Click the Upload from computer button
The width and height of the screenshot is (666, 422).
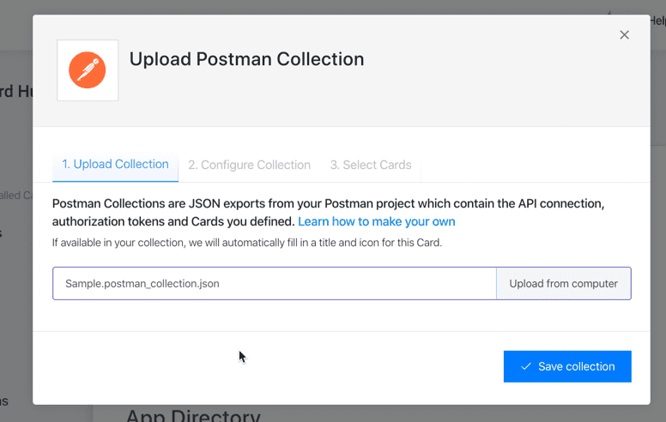tap(564, 284)
